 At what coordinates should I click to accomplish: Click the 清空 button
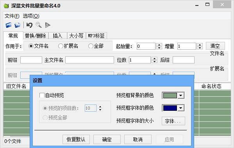coord(215,46)
